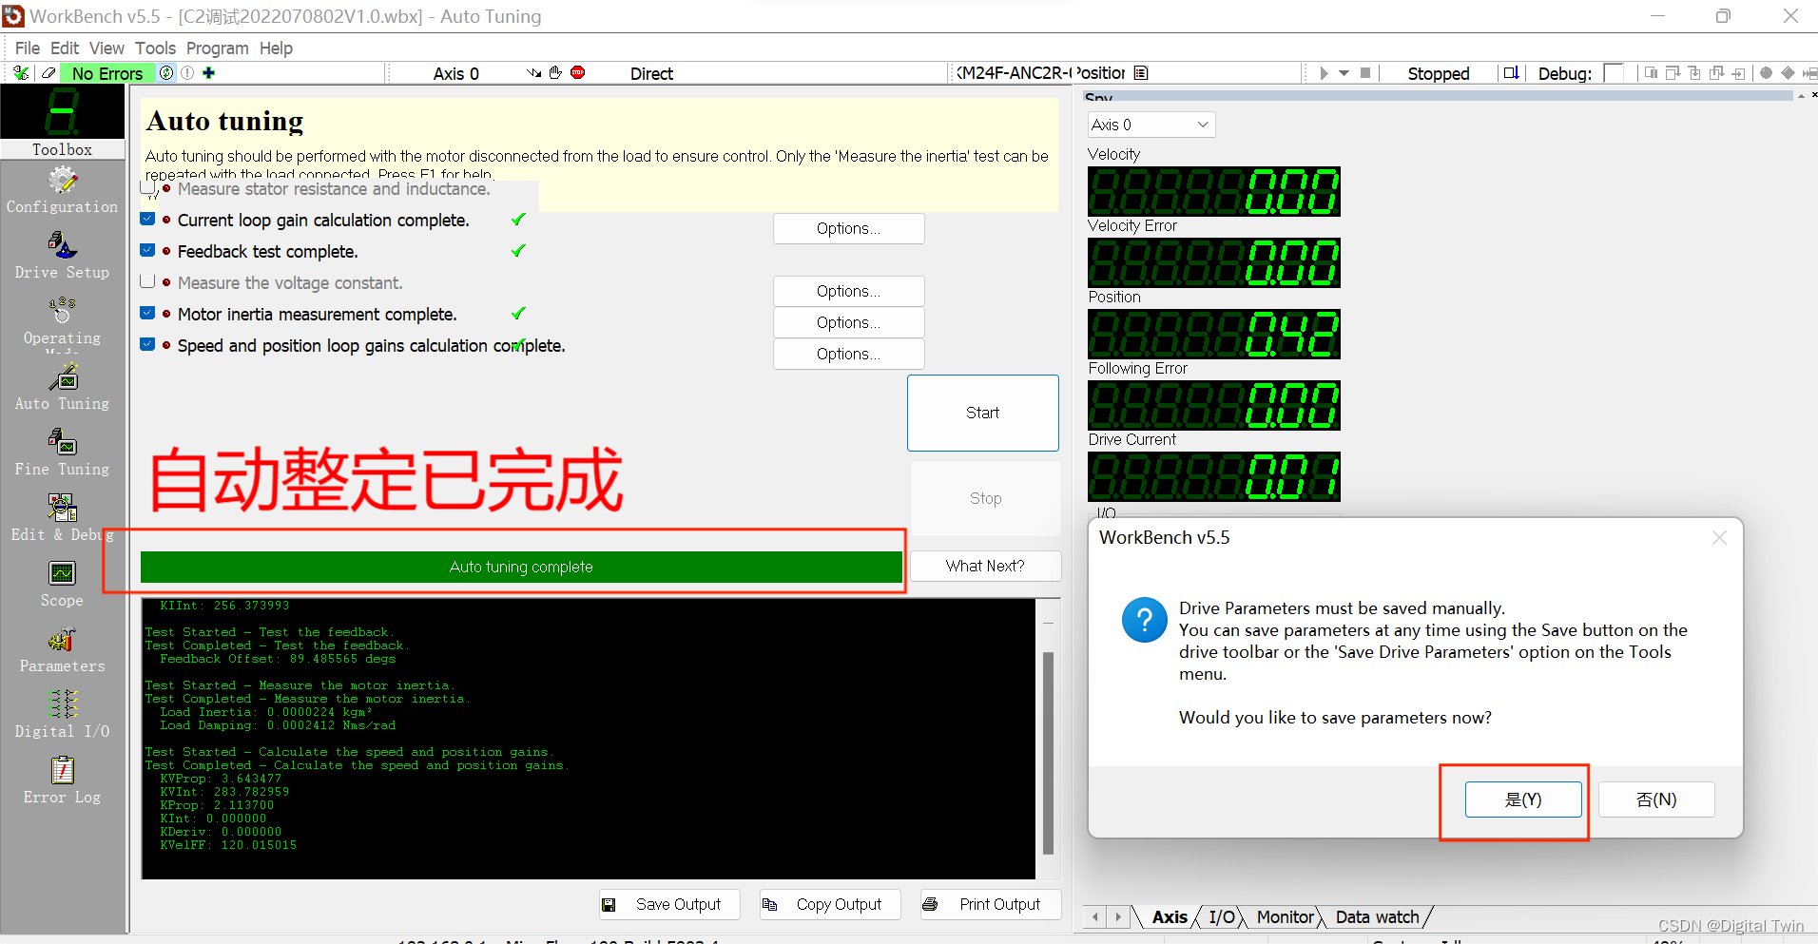Open the Error Log tool
Image resolution: width=1818 pixels, height=944 pixels.
[x=62, y=781]
